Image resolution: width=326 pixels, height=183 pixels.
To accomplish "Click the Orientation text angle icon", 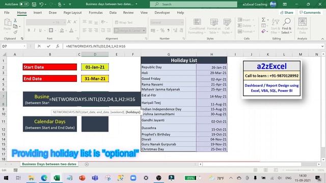I will tap(103, 22).
